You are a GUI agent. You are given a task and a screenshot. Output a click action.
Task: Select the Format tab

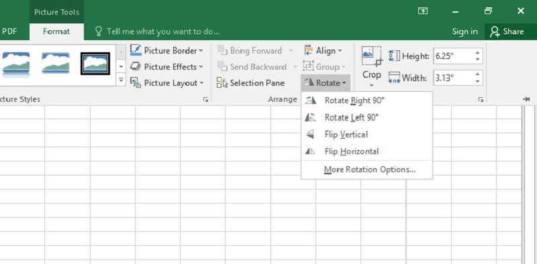[x=56, y=31]
